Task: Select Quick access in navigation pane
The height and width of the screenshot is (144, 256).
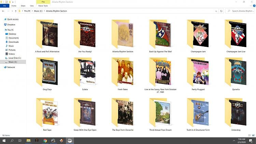Action: (x=13, y=19)
